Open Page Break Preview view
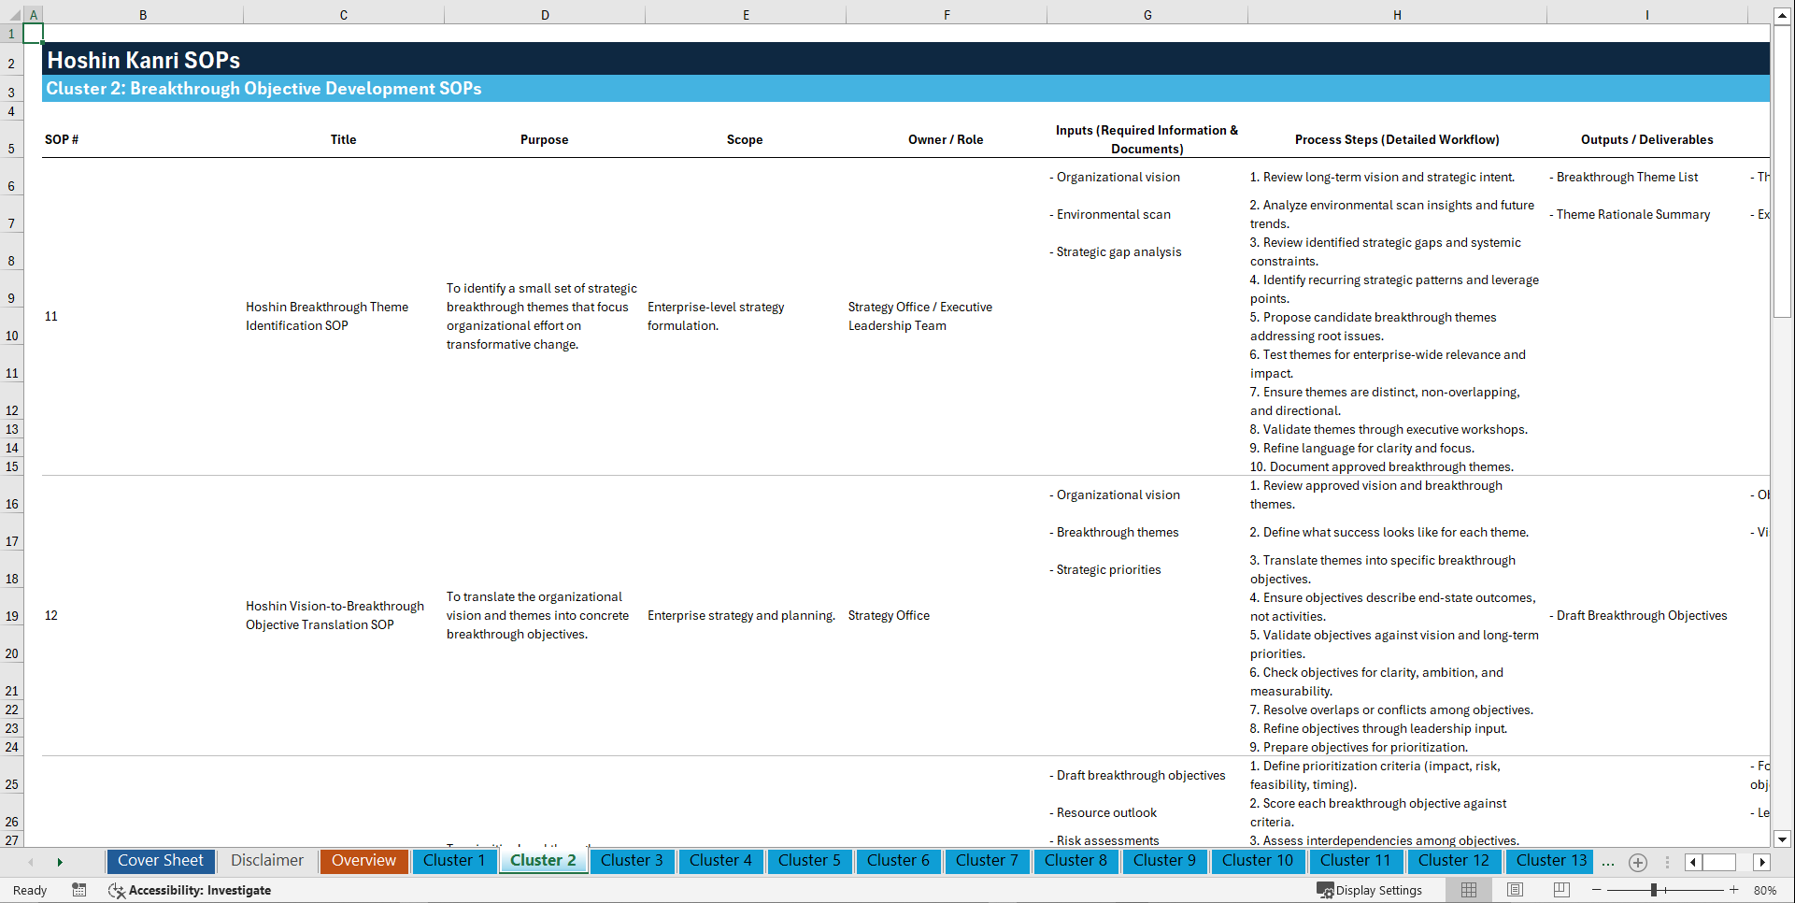The image size is (1795, 903). pos(1560,890)
